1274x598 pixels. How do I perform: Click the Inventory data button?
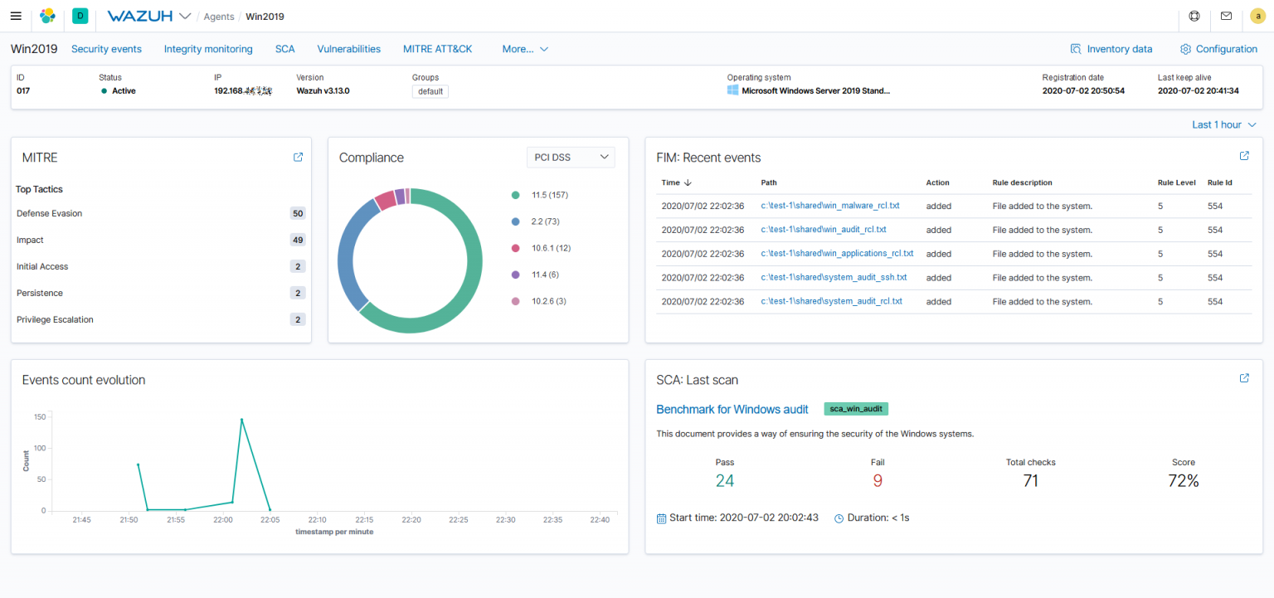tap(1111, 49)
